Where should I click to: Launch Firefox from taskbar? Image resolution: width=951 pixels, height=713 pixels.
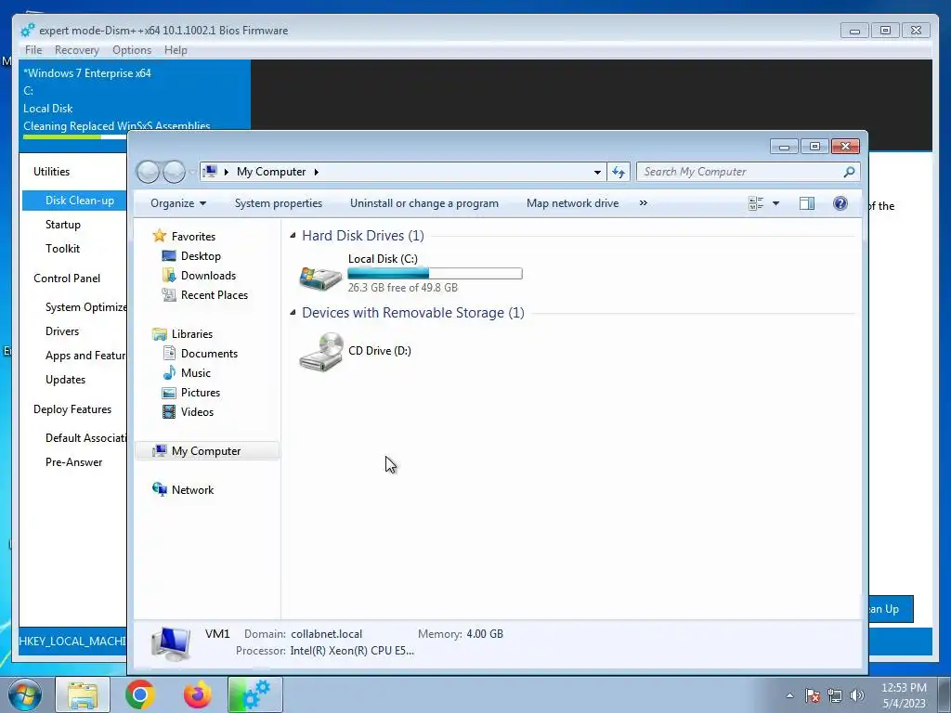click(x=198, y=694)
